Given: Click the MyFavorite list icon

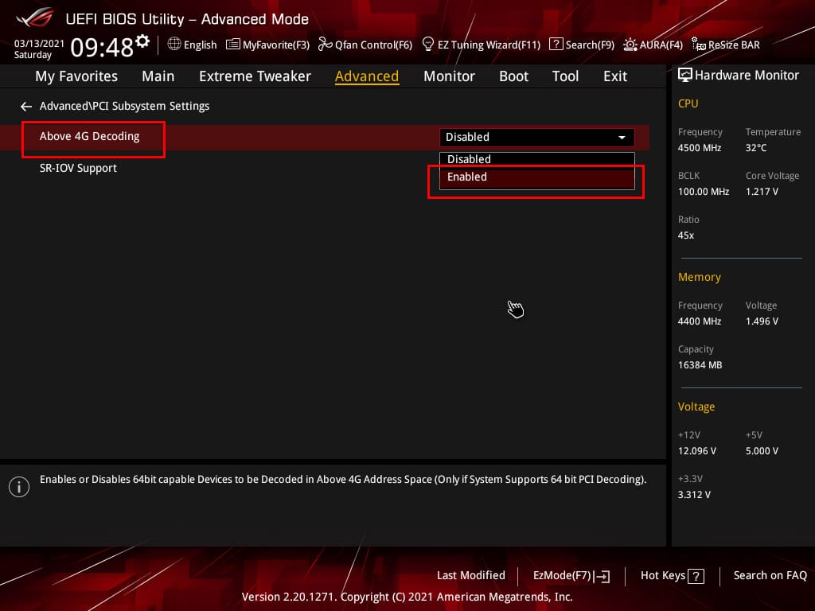Looking at the screenshot, I should 233,45.
